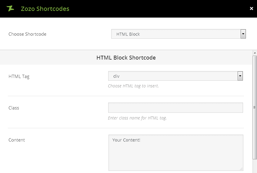Focus the Class name input field
Image resolution: width=257 pixels, height=173 pixels.
pyautogui.click(x=175, y=108)
